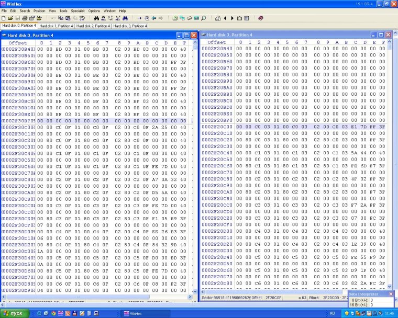Close the Data Interpreter panel
398x318 pixels.
coord(391,294)
